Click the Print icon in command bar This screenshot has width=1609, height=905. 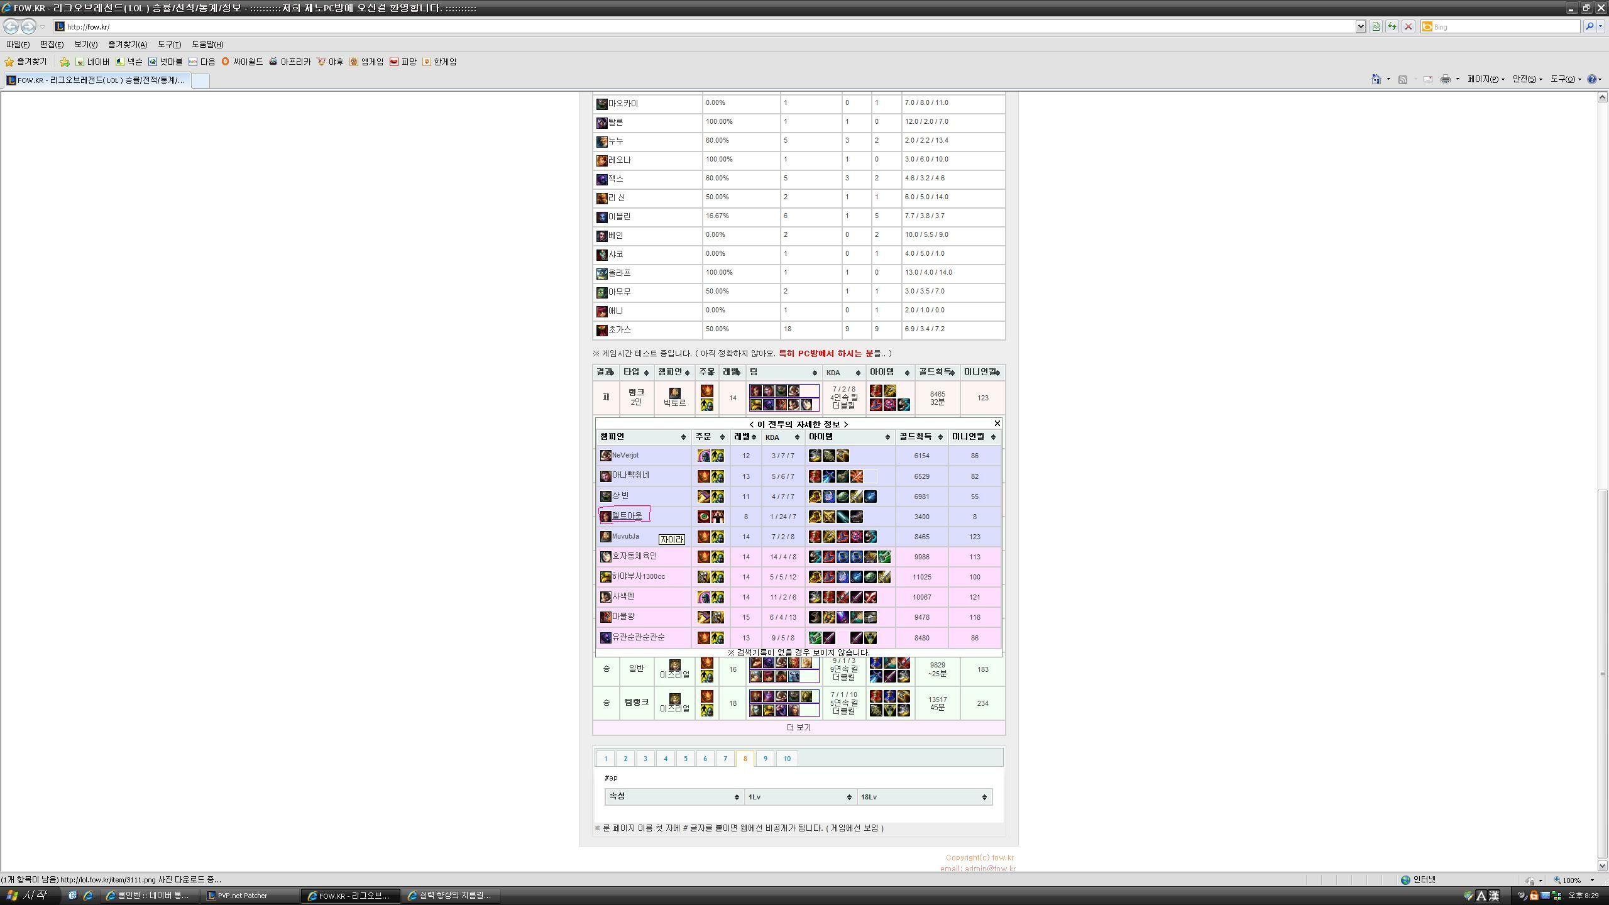[x=1445, y=79]
